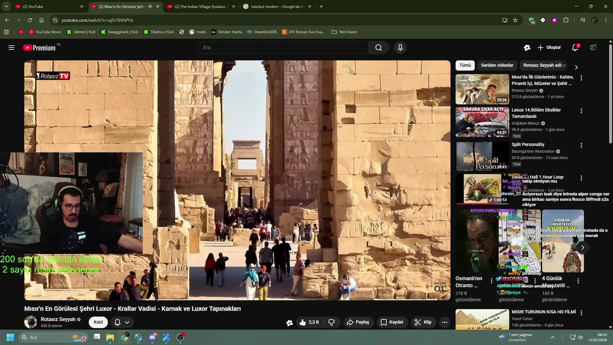Dislike the video with thumbs down
This screenshot has width=613, height=345.
331,322
